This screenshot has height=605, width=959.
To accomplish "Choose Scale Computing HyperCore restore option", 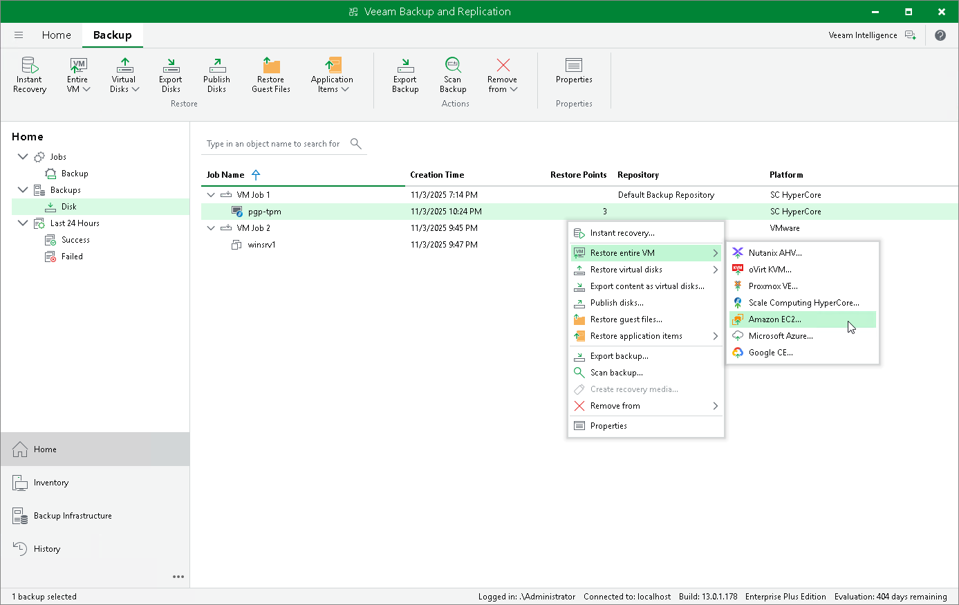I will click(x=803, y=303).
